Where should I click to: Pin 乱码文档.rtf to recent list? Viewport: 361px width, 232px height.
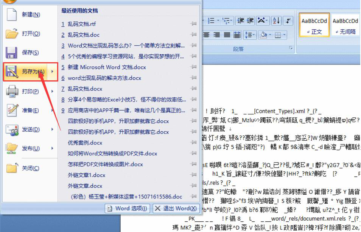(x=194, y=24)
